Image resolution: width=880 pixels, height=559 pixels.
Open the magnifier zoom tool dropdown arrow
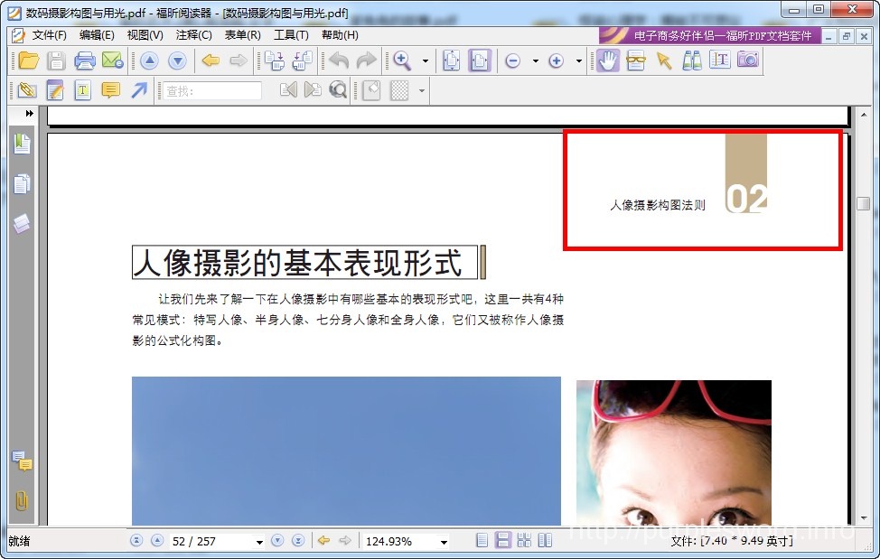pyautogui.click(x=425, y=61)
